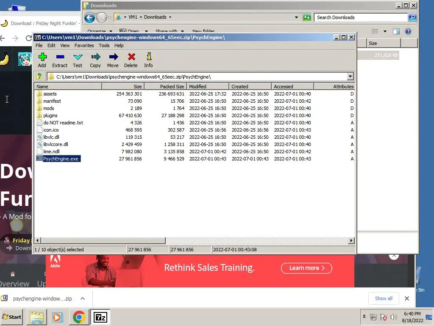Select the libvlccore.dll file
Image resolution: width=434 pixels, height=326 pixels.
56,144
